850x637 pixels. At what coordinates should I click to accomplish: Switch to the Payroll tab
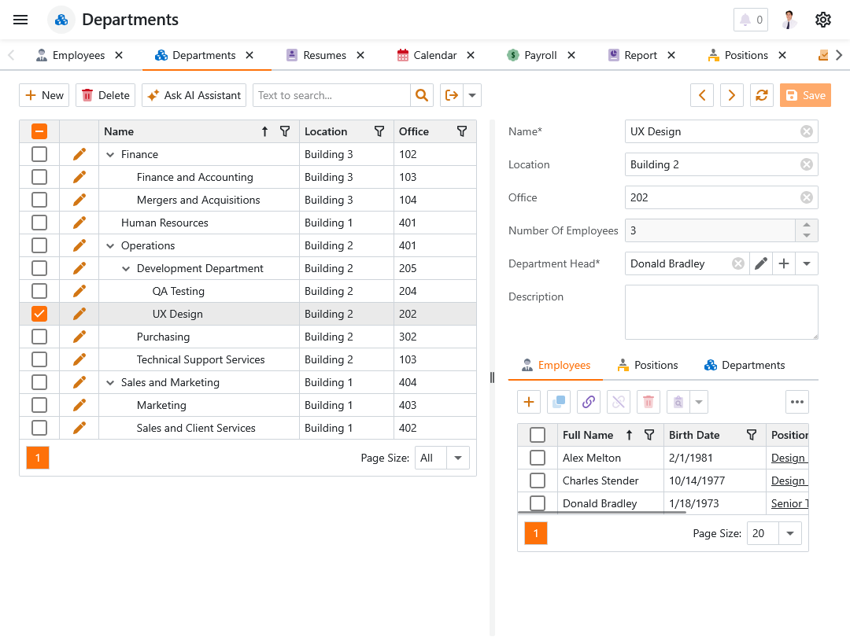click(x=540, y=55)
